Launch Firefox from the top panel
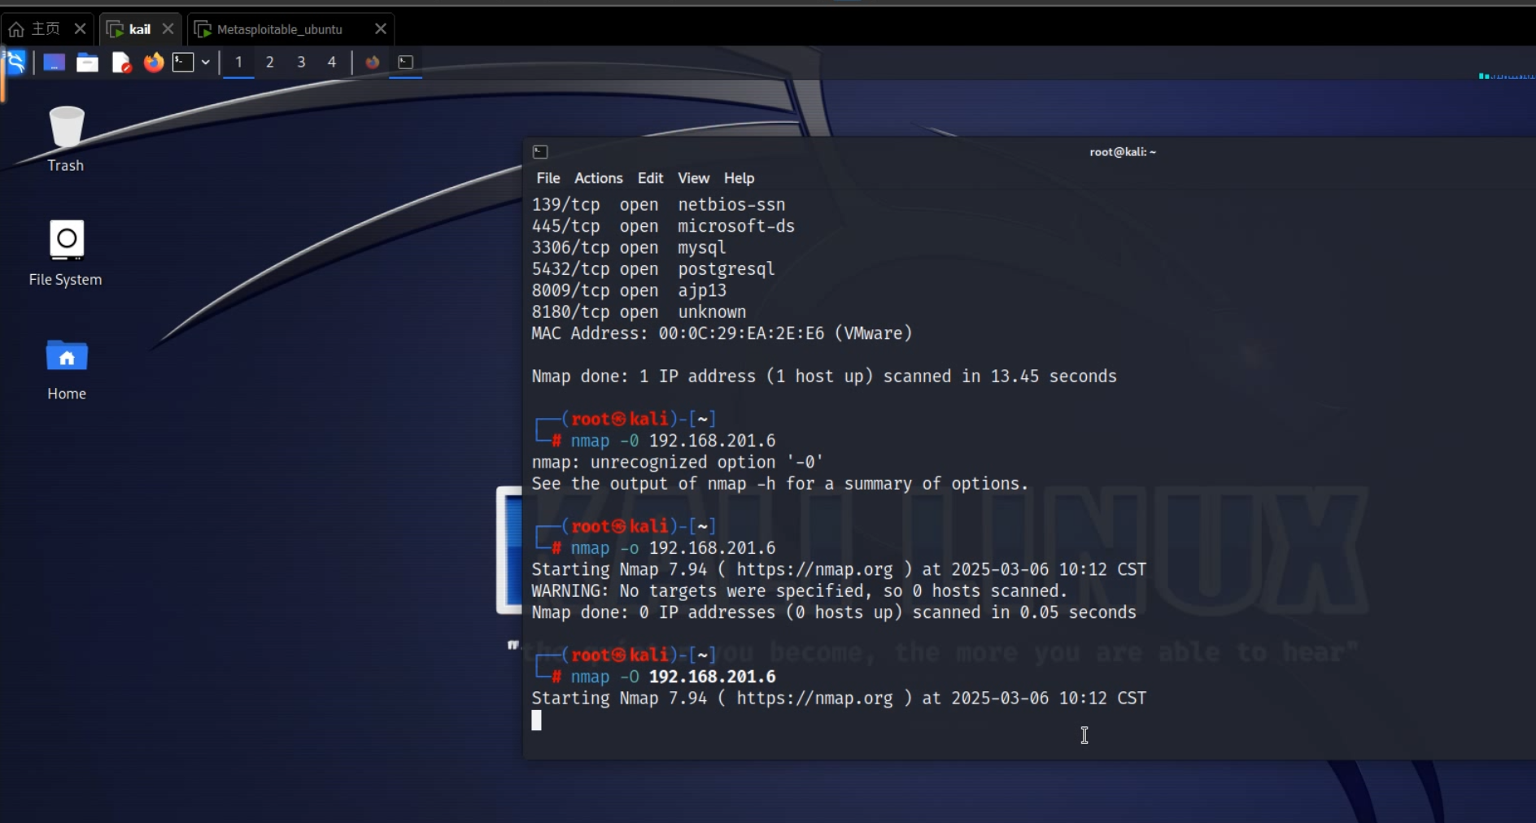Screen dimensions: 1536x823 [x=154, y=62]
